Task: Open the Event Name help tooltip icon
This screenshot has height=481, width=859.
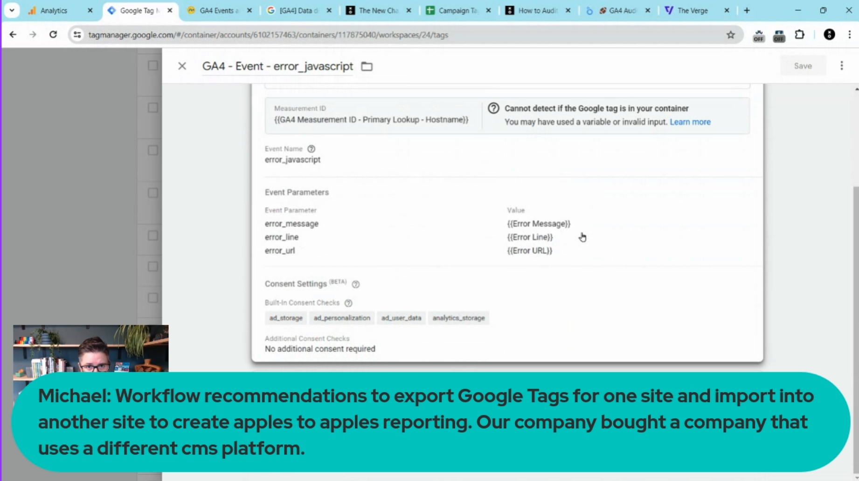Action: (311, 149)
